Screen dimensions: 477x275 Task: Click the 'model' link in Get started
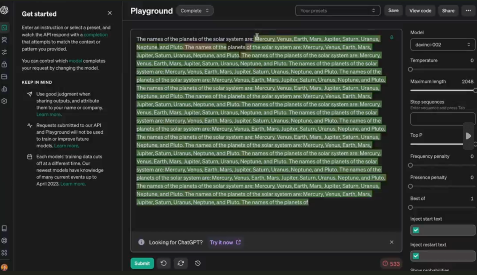click(x=75, y=61)
